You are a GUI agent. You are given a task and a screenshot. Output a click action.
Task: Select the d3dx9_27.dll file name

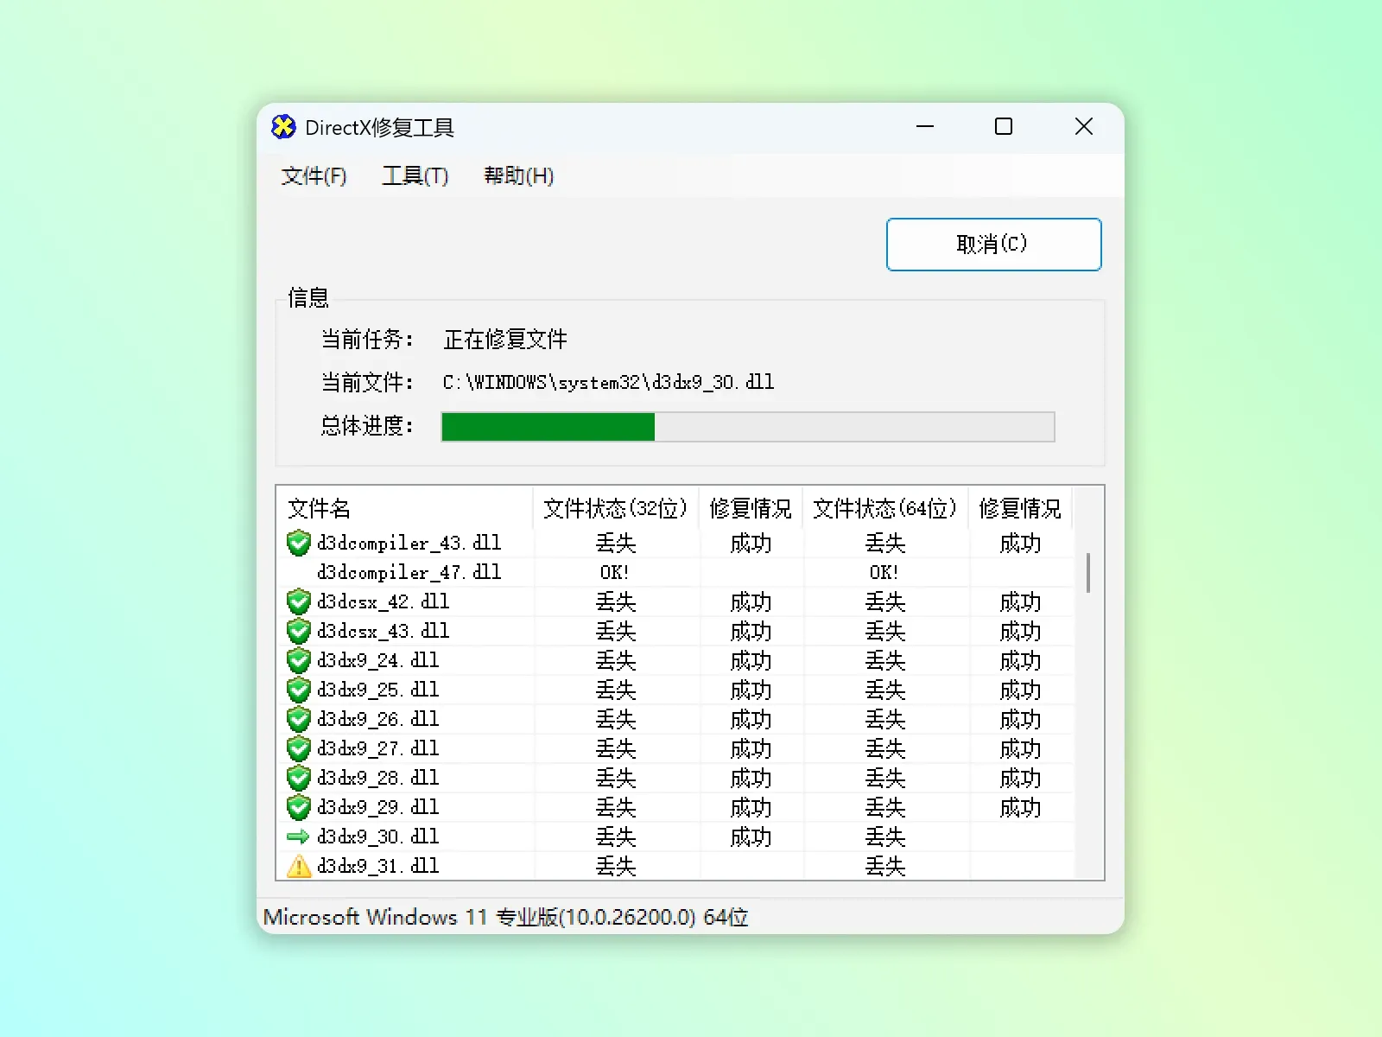click(x=377, y=748)
